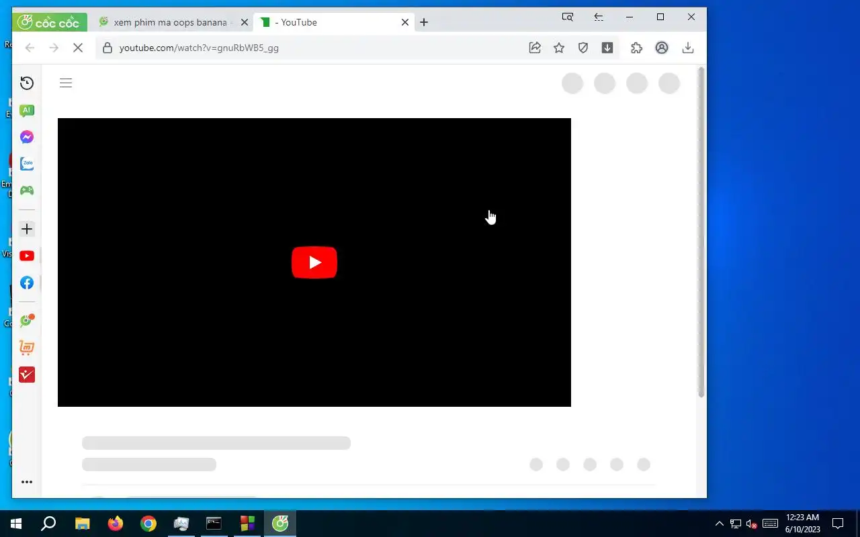Share this page using the share icon
Viewport: 860px width, 537px height.
click(535, 48)
